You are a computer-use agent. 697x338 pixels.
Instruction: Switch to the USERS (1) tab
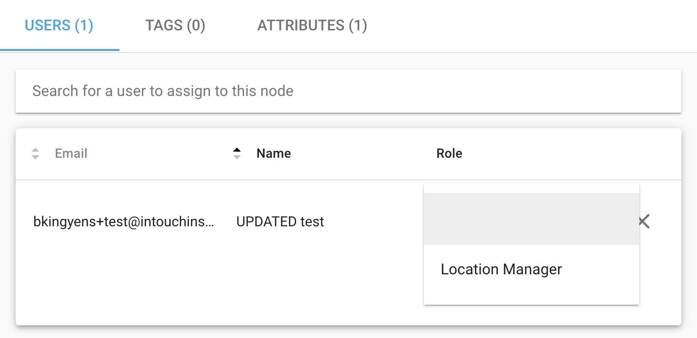click(x=59, y=25)
